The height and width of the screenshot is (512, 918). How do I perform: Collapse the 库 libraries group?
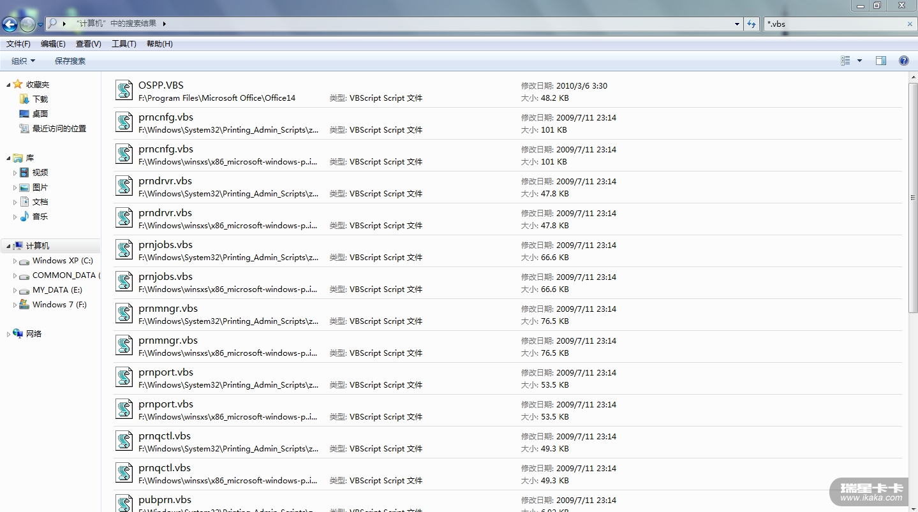(x=8, y=158)
